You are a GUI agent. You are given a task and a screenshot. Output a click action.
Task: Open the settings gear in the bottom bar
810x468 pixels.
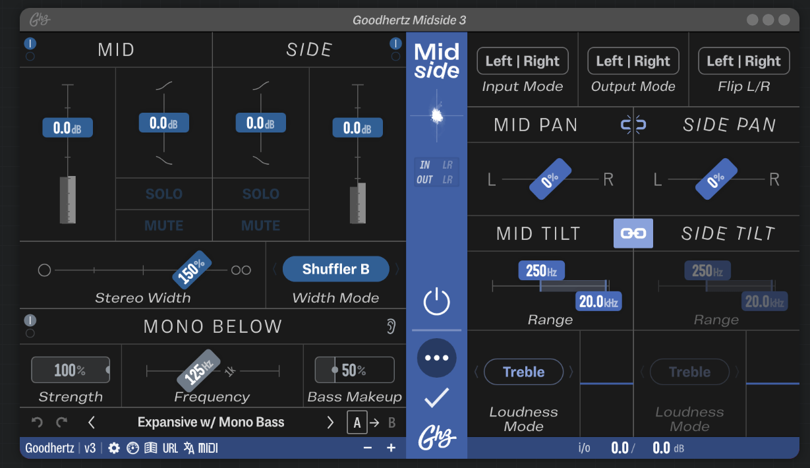tap(114, 448)
